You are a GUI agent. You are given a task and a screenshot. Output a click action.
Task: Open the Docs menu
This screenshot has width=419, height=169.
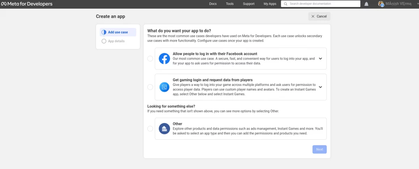click(213, 4)
